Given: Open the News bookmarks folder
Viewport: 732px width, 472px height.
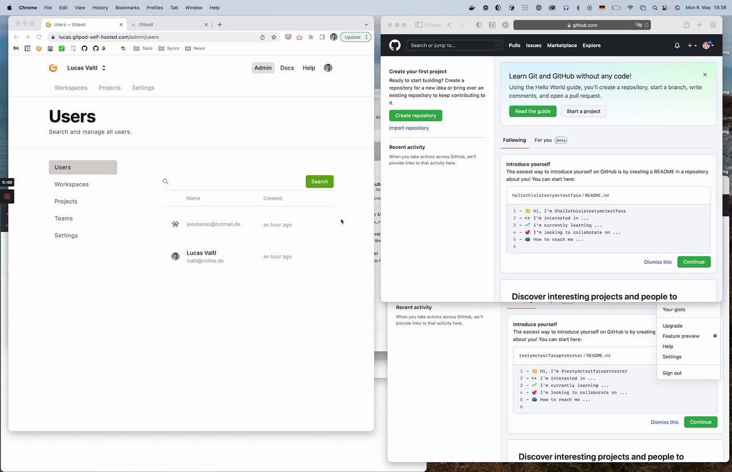Looking at the screenshot, I should pos(194,49).
